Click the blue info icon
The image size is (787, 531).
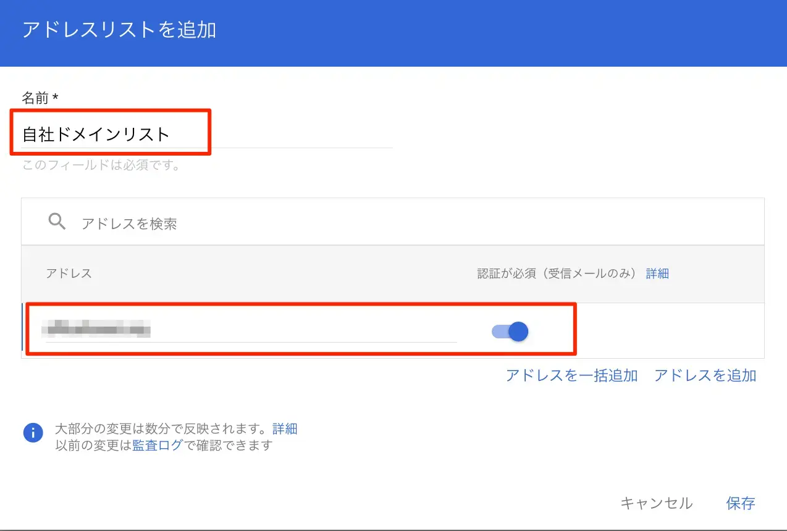pos(33,433)
